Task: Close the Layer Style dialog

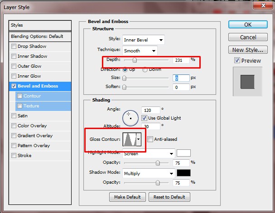Action: 263,5
